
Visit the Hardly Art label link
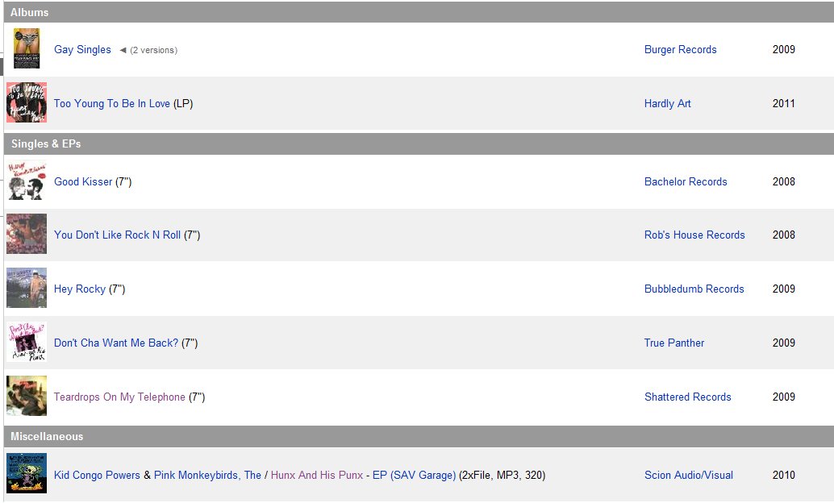(x=667, y=103)
